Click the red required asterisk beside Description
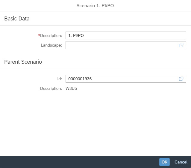The height and width of the screenshot is (168, 191). click(x=39, y=35)
